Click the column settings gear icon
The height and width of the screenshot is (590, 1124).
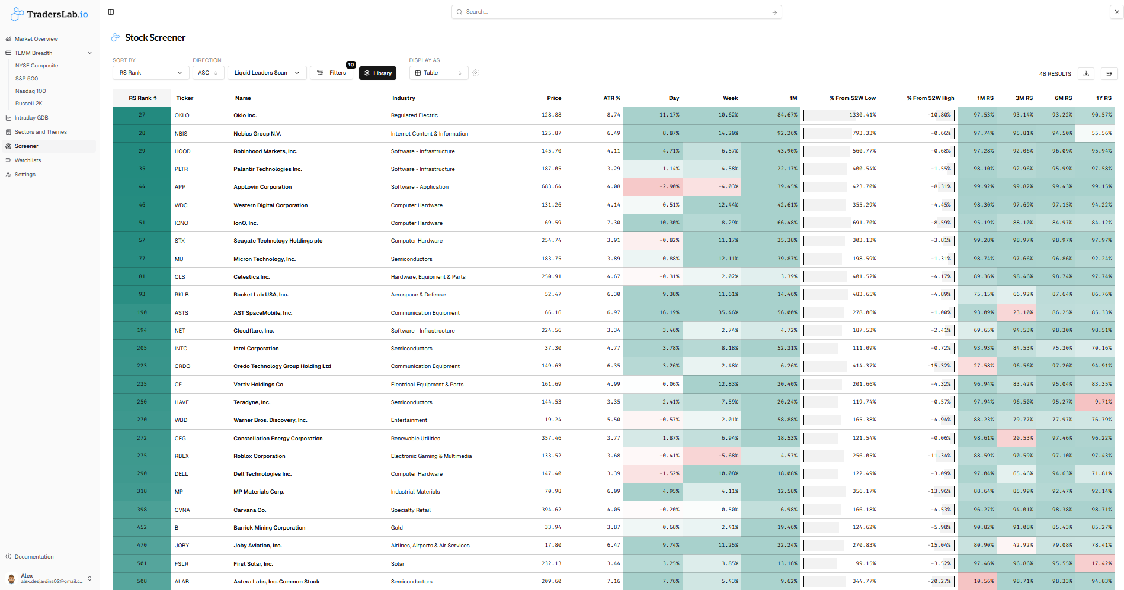[x=476, y=73]
